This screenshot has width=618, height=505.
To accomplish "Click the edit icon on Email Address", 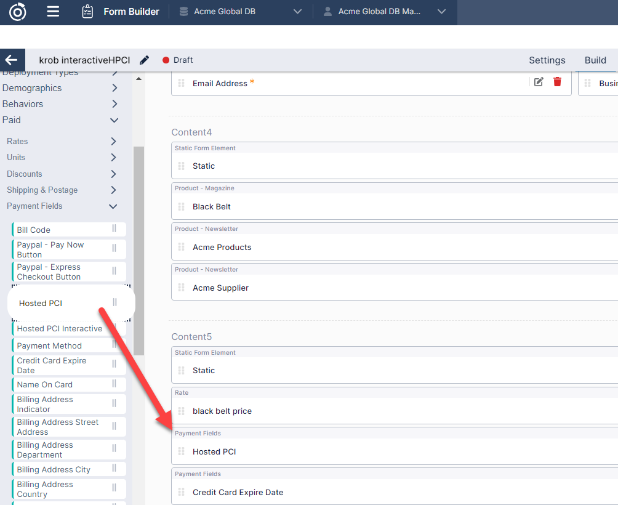I will [x=539, y=82].
